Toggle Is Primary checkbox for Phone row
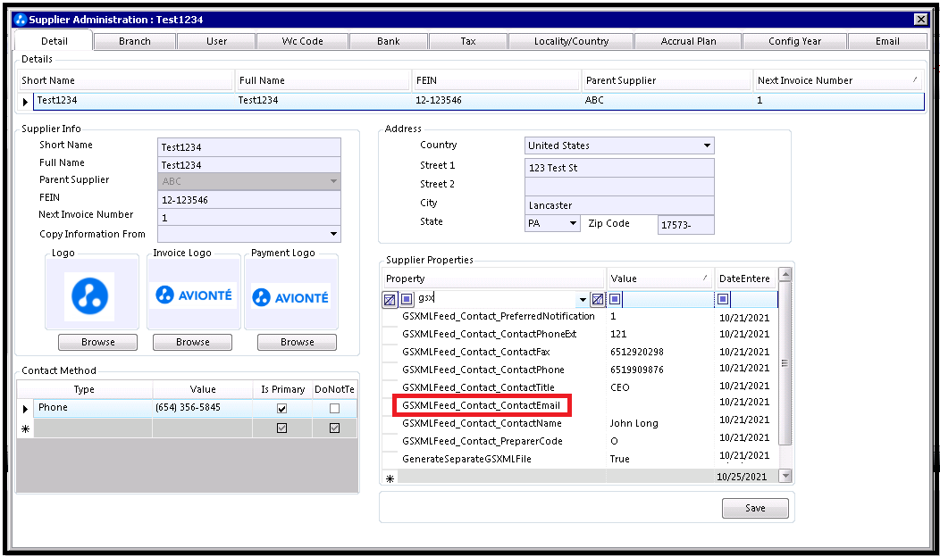 (281, 409)
